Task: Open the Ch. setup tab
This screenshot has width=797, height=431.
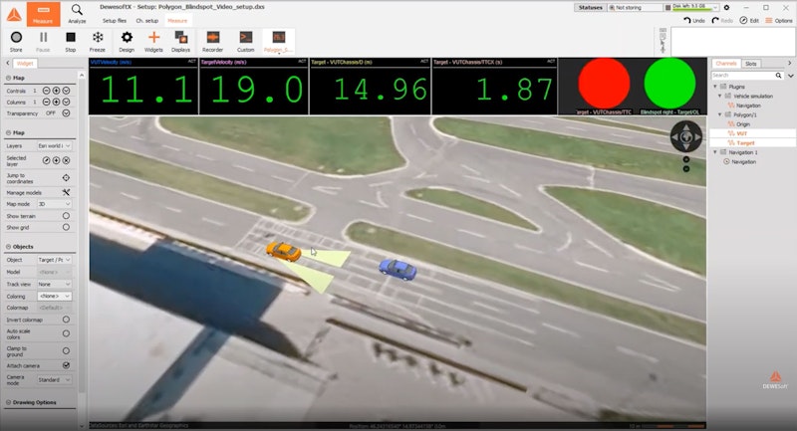Action: click(x=146, y=21)
